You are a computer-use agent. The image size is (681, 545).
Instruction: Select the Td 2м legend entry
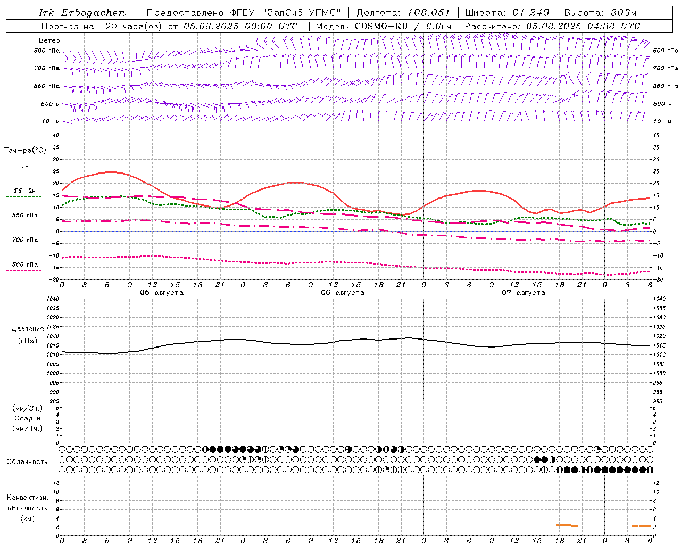click(x=24, y=190)
